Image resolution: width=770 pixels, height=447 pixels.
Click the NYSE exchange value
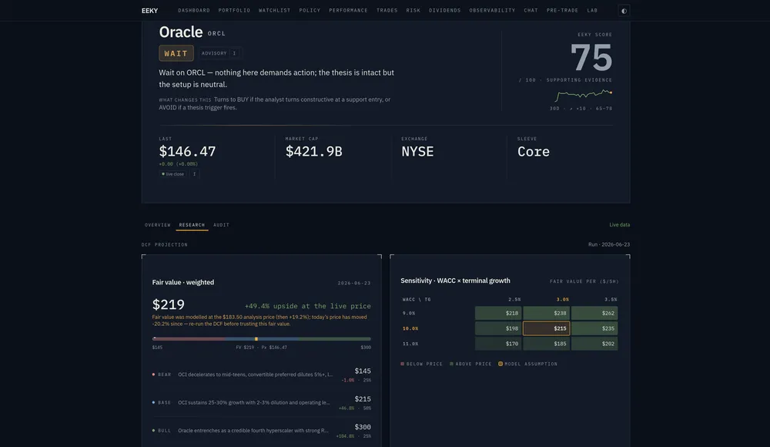pyautogui.click(x=417, y=152)
